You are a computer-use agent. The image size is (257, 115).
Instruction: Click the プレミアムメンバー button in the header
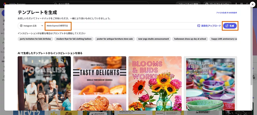[217, 4]
